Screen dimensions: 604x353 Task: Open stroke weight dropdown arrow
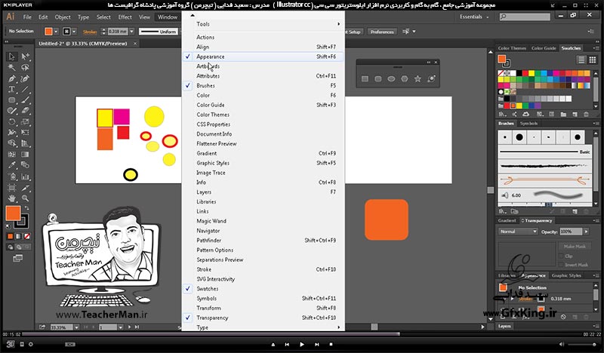(132, 32)
